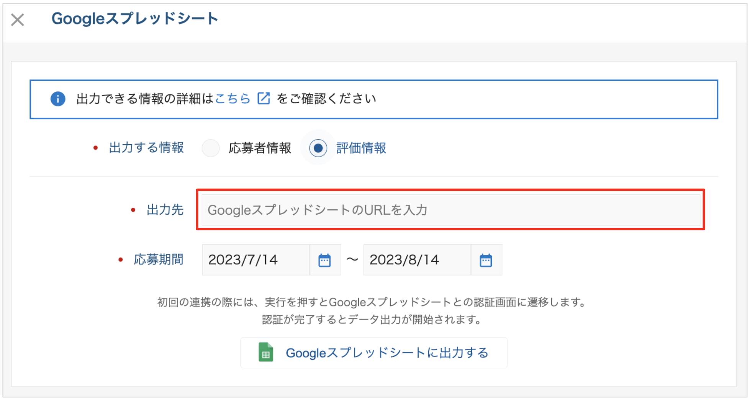The width and height of the screenshot is (750, 401).
Task: Click the GoogleスプレッドシートのURL input field
Action: point(451,210)
